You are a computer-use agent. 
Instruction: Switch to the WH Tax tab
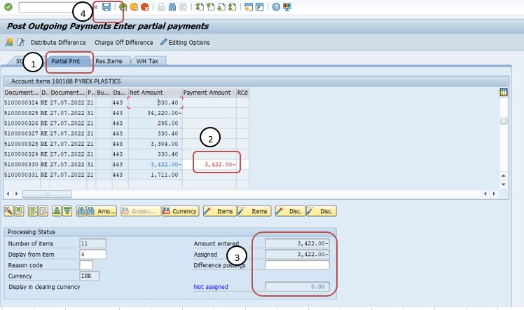click(147, 61)
